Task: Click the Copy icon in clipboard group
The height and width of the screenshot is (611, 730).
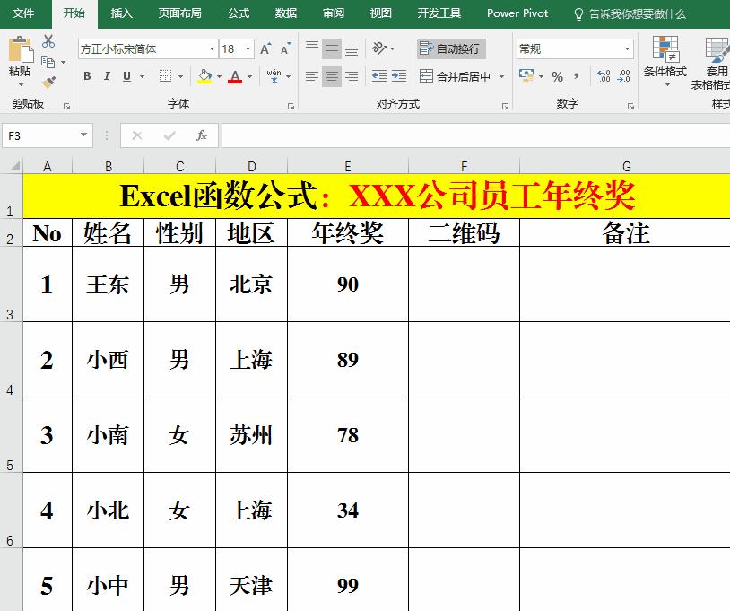Action: (x=48, y=62)
